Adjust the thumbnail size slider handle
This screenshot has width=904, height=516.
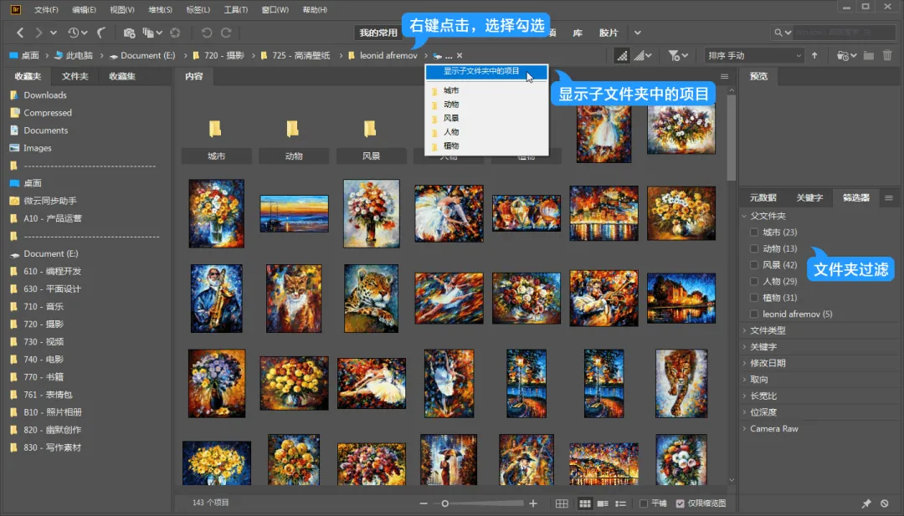tap(445, 503)
